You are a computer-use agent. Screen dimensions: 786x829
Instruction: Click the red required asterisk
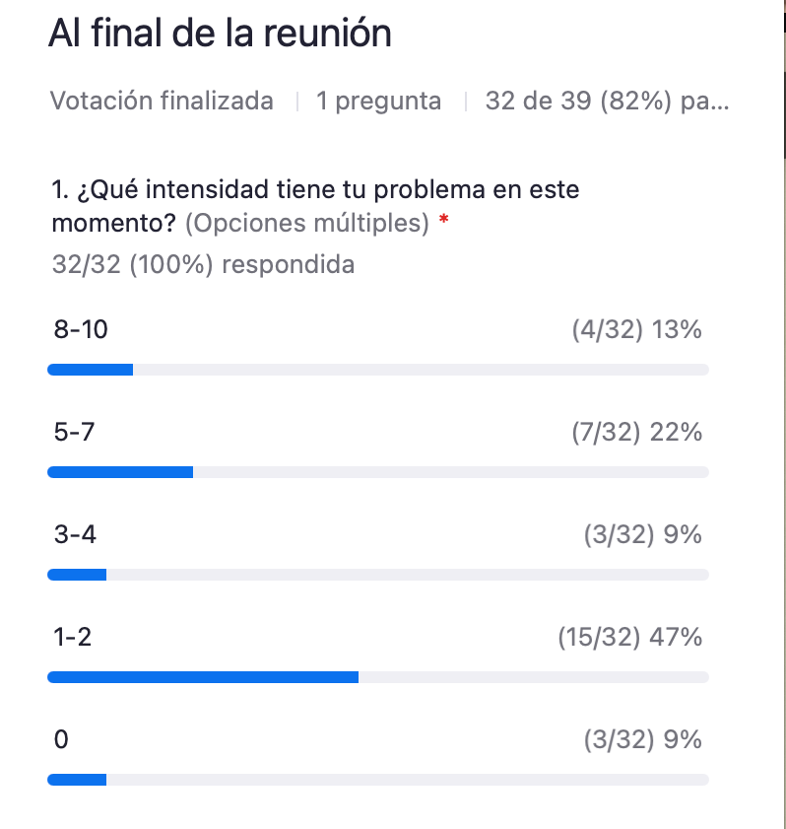pyautogui.click(x=443, y=219)
